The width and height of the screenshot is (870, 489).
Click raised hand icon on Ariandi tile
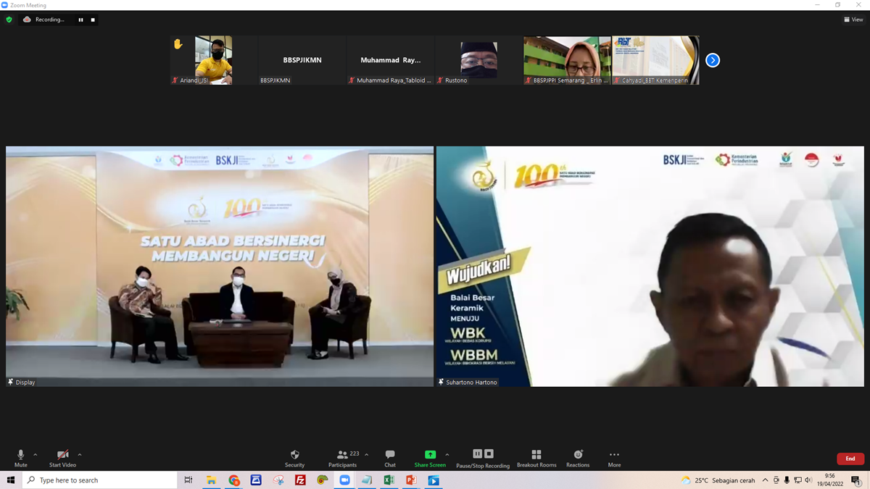pos(178,44)
